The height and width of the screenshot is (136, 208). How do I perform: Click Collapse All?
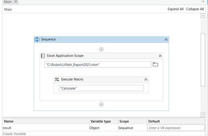click(x=195, y=9)
